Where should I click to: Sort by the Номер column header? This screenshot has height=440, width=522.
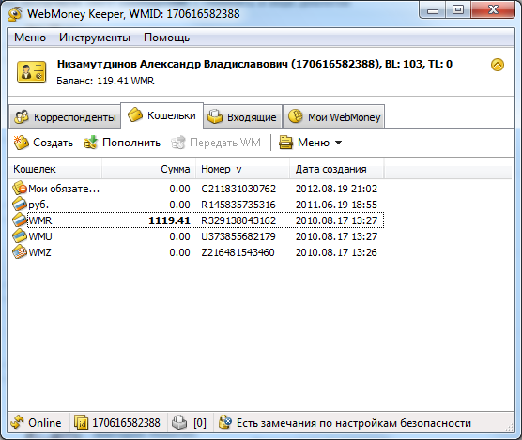coord(242,169)
